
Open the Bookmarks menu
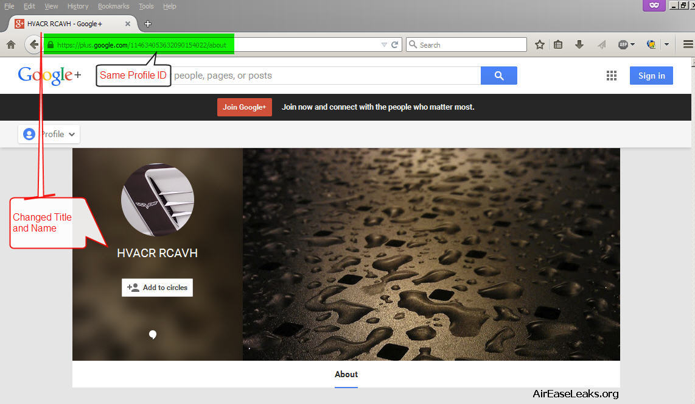(113, 6)
